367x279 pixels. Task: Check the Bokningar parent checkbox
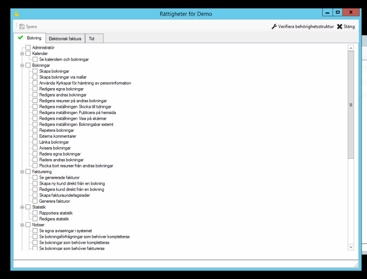[x=28, y=65]
